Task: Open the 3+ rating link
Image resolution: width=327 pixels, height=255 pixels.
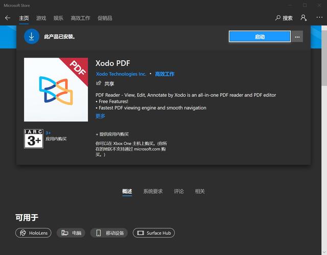Action: 48,133
